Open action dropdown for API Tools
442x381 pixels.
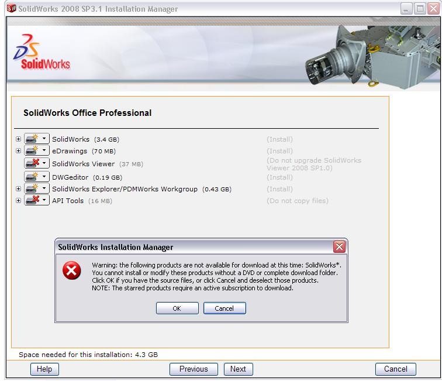[x=44, y=200]
